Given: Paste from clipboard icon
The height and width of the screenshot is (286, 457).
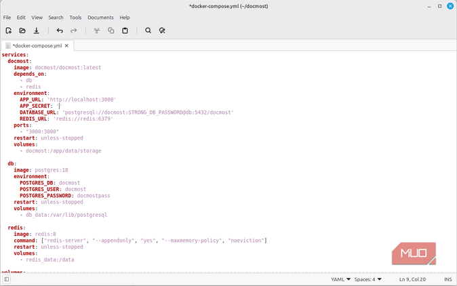Looking at the screenshot, I should click(x=125, y=30).
